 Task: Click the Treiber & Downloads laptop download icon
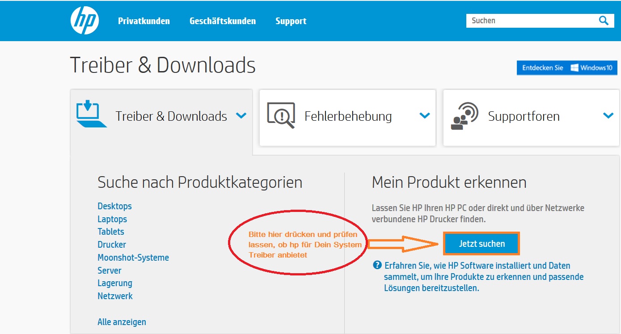[x=91, y=114]
